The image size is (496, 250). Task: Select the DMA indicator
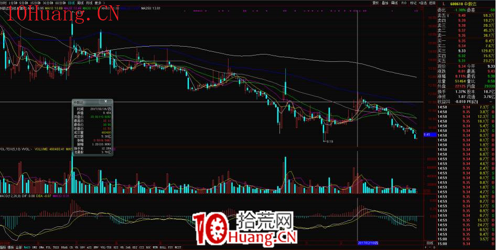pos(41,247)
